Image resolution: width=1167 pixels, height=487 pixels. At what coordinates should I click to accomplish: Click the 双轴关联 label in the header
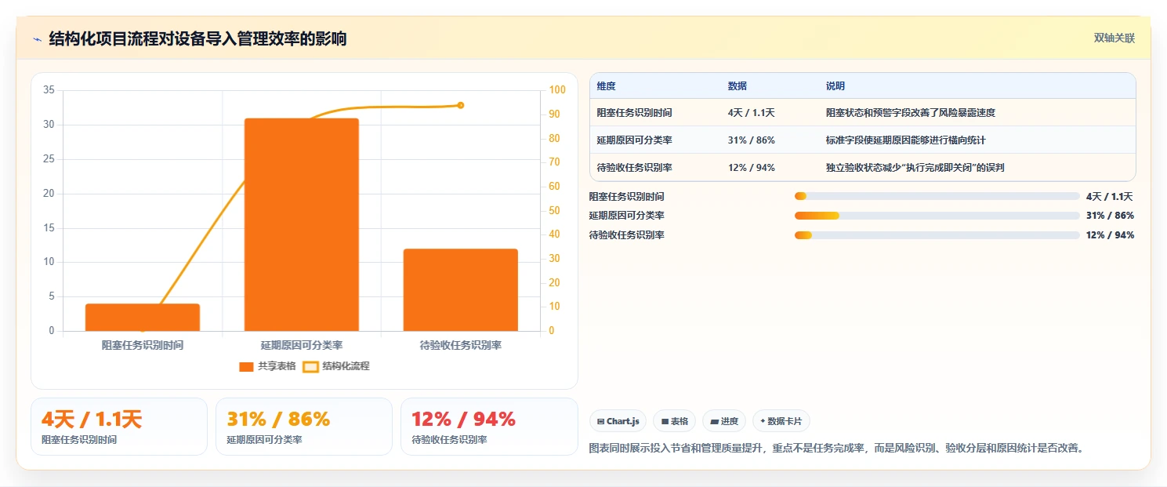pos(1114,38)
